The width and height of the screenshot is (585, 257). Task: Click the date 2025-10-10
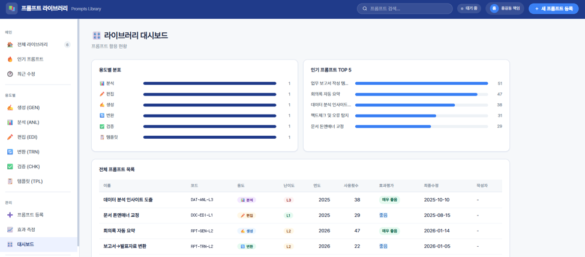click(437, 200)
